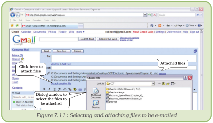Screen dimensions: 213x123
Task: Click the Add to Favorites star-plus icon
Action: coord(17,25)
